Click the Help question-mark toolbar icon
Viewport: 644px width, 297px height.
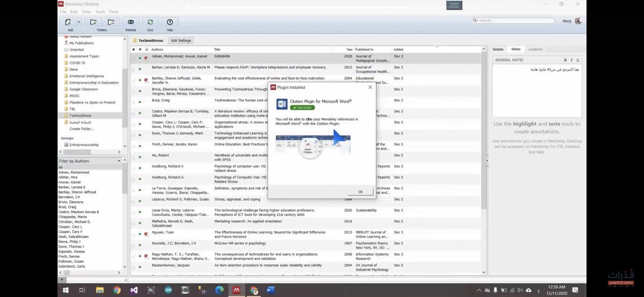coord(170,22)
